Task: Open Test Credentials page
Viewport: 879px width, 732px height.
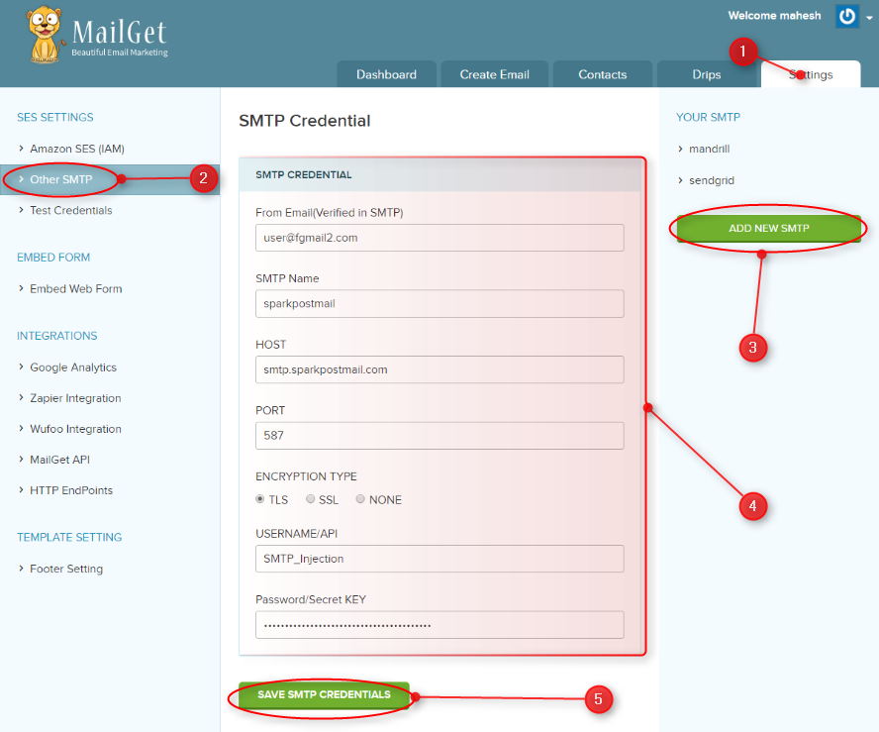Action: coord(70,210)
